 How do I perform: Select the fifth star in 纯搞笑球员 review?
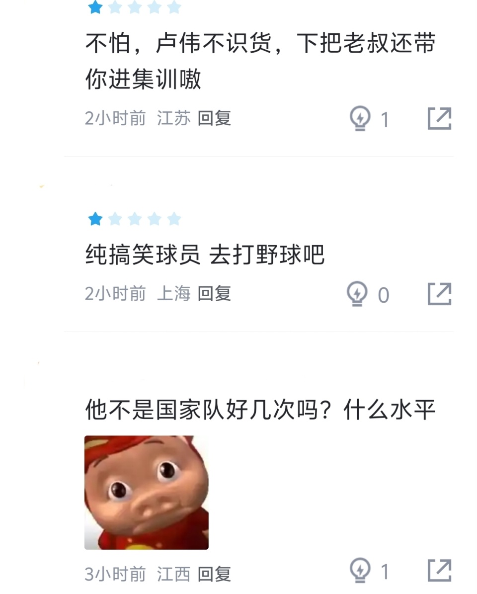tap(174, 219)
